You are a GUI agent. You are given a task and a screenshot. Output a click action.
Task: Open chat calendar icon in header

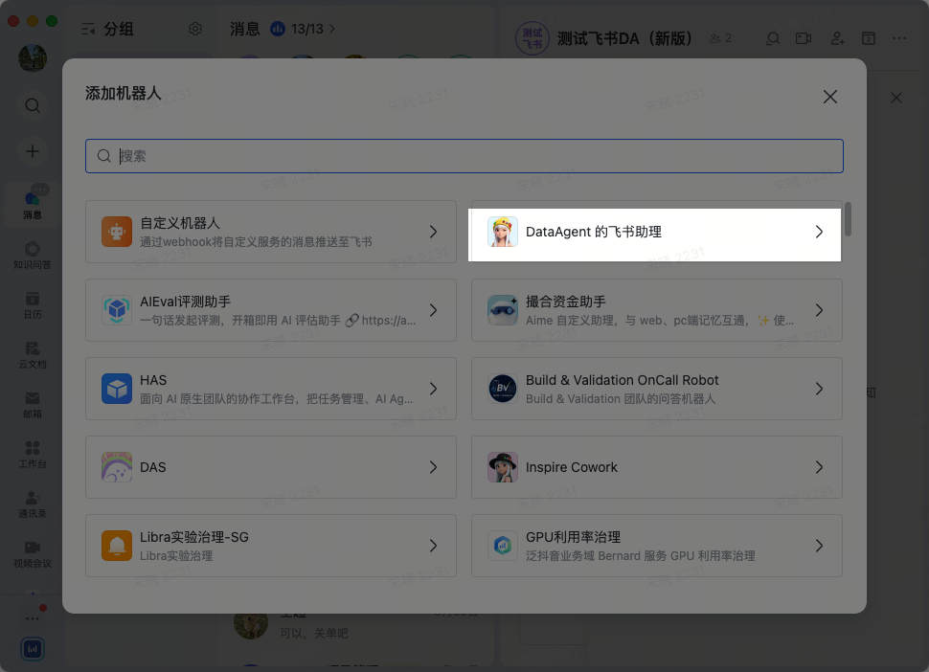tap(869, 38)
